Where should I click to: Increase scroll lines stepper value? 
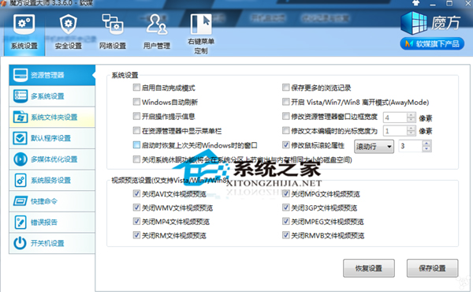pyautogui.click(x=426, y=143)
